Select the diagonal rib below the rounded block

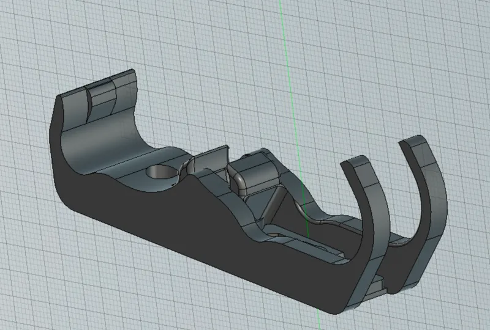[x=273, y=203]
